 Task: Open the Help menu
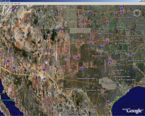tap(19, 3)
